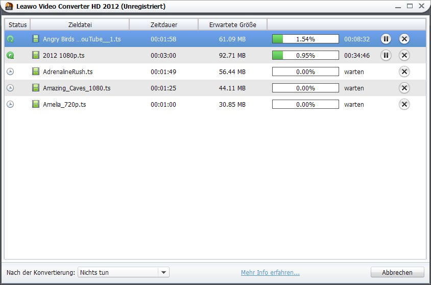Screen dimensions: 431x285
Task: Cancel the Angry Birds conversion task
Action: point(404,39)
